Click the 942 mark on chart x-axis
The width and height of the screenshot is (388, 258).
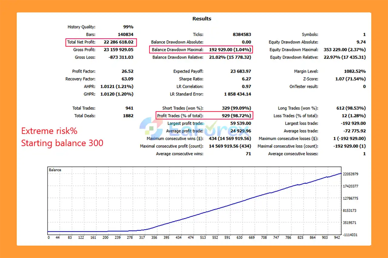(x=336, y=238)
